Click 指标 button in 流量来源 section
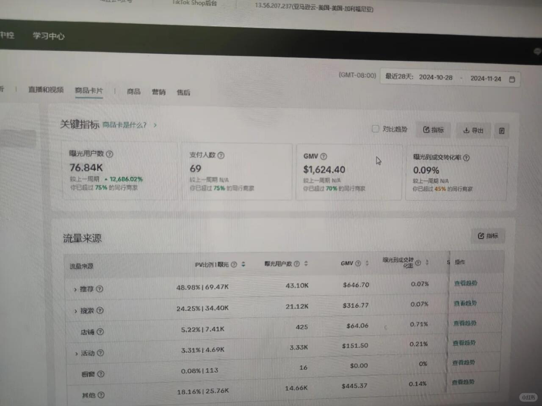The width and height of the screenshot is (542, 406). 488,236
